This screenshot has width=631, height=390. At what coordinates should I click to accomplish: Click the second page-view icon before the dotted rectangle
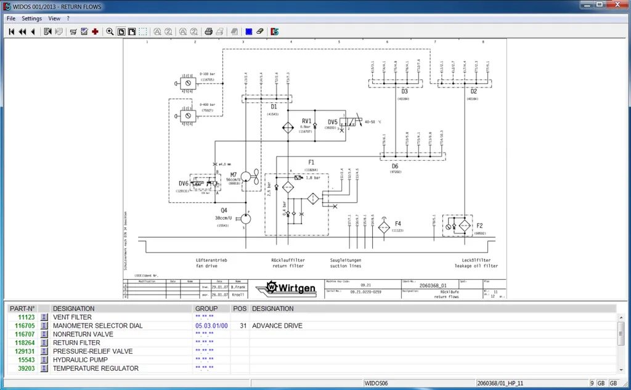132,31
